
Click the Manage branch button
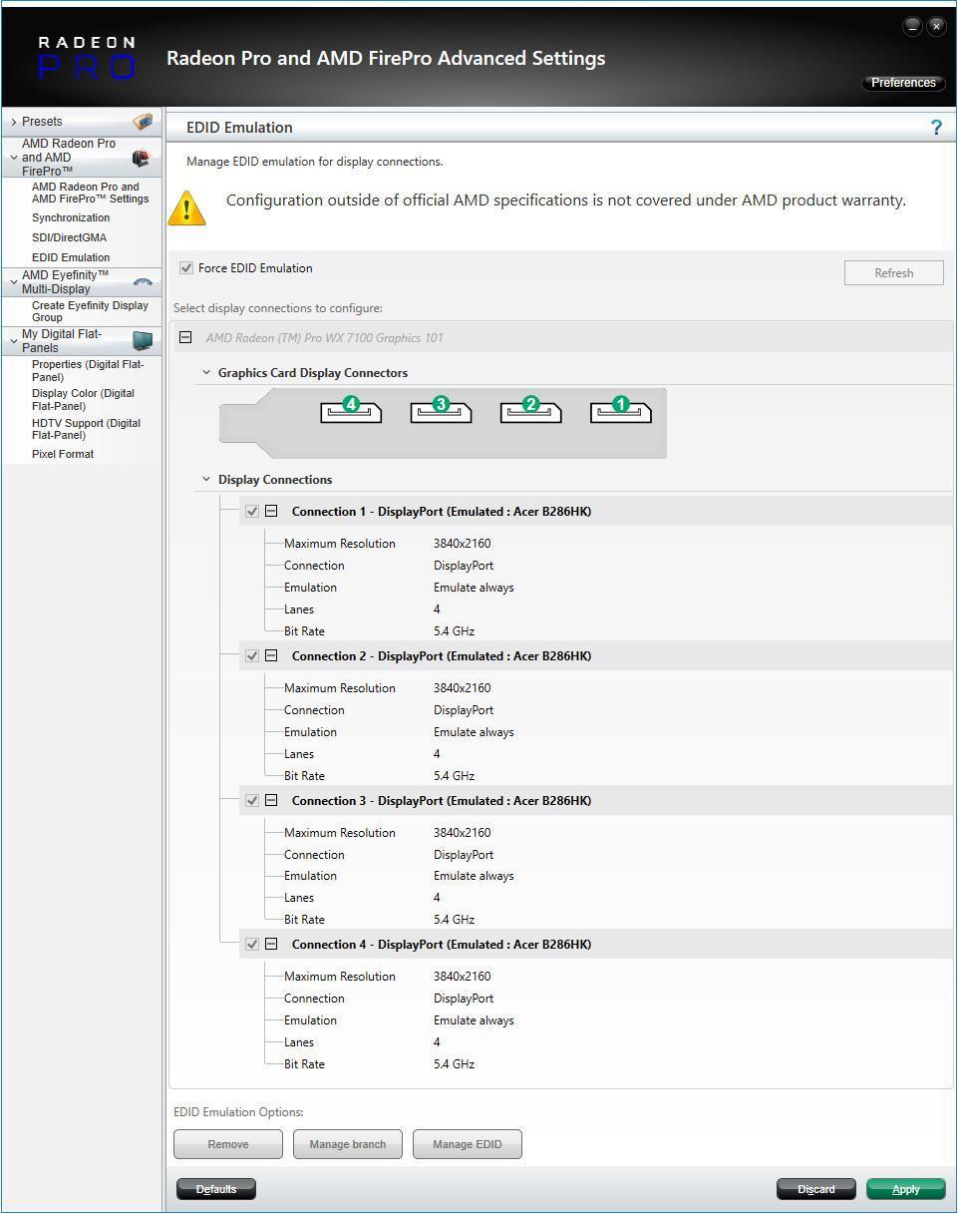(348, 1145)
